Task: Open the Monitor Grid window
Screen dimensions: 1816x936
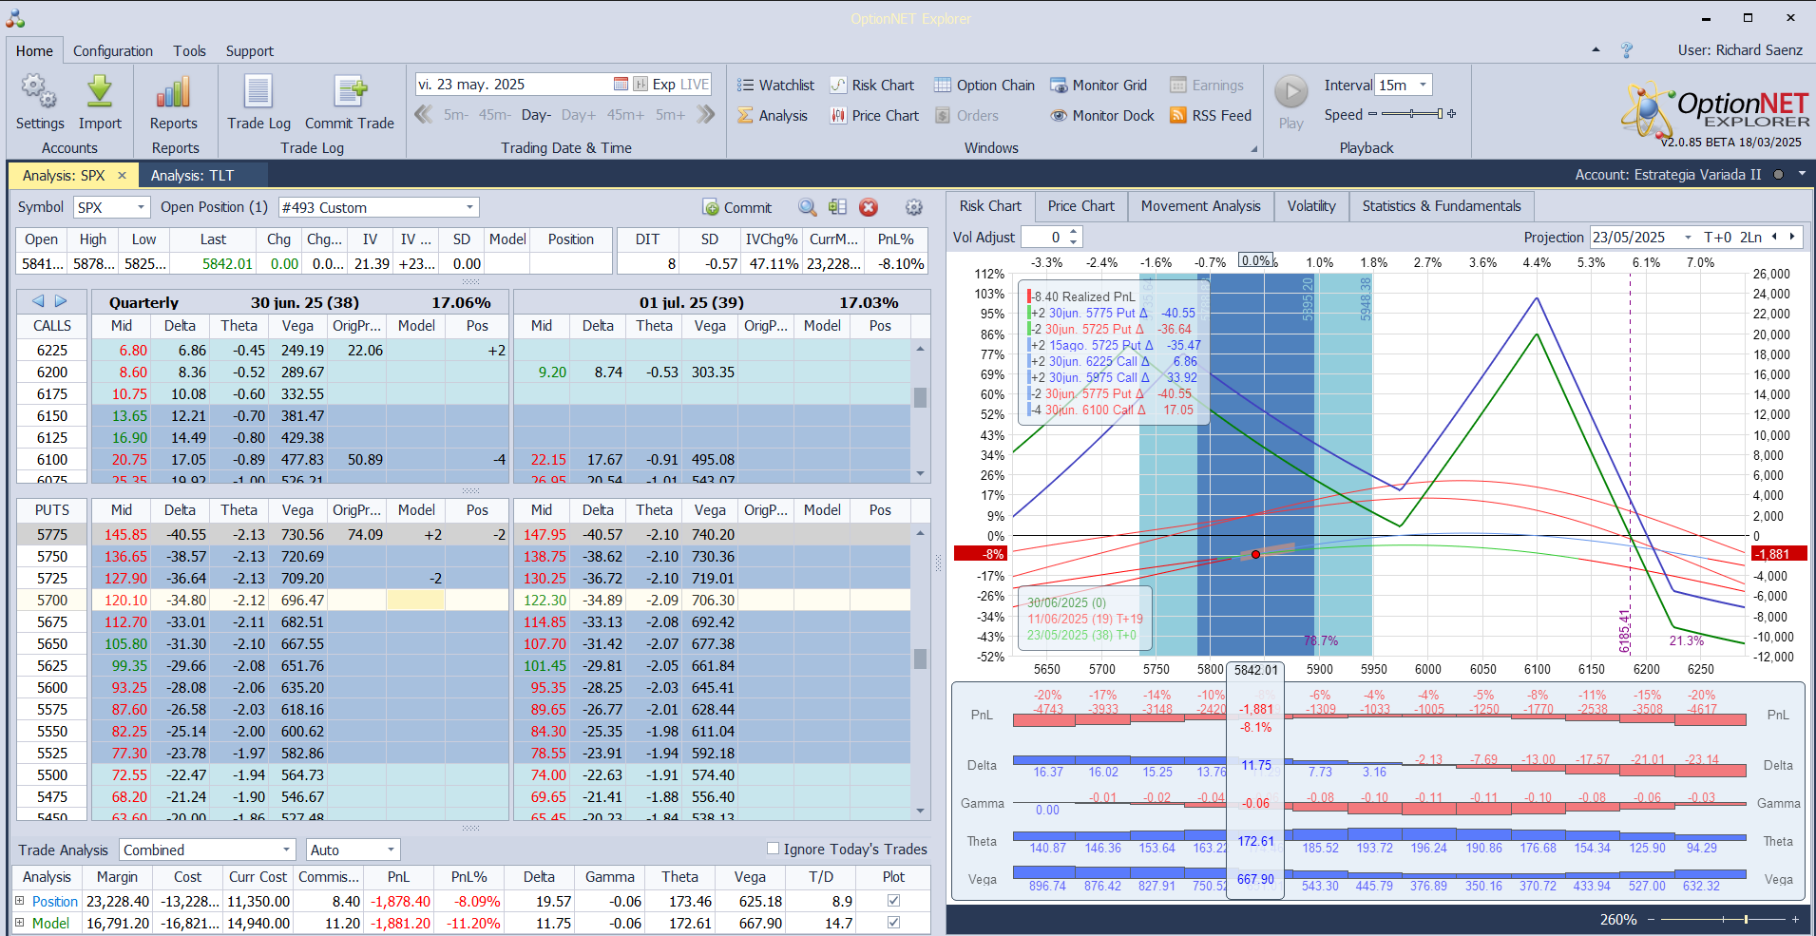Action: click(1098, 86)
